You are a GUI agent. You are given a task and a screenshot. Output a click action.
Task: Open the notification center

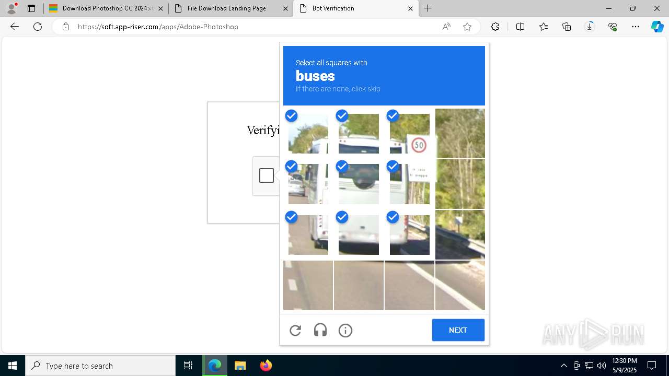click(x=652, y=366)
